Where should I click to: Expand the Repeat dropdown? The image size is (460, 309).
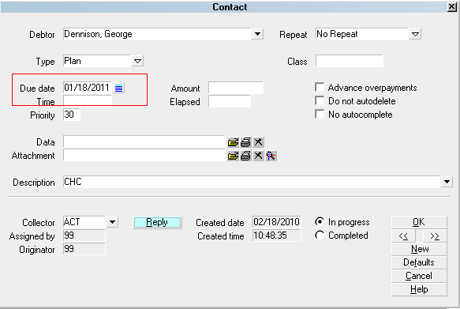(415, 34)
